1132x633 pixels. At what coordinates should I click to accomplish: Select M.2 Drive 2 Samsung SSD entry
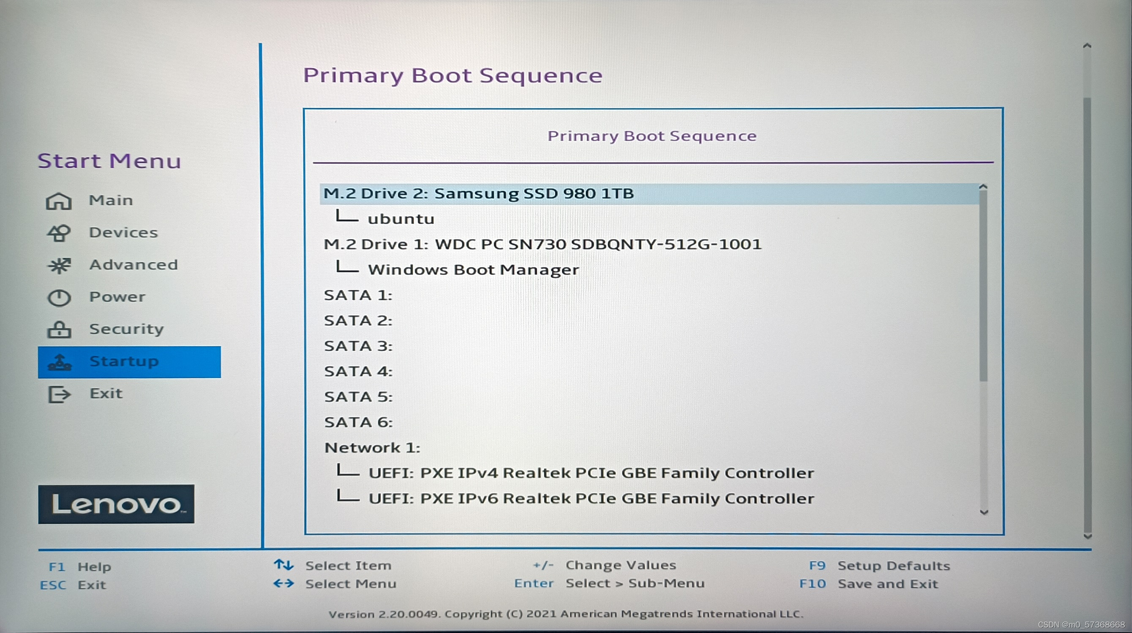pos(478,194)
